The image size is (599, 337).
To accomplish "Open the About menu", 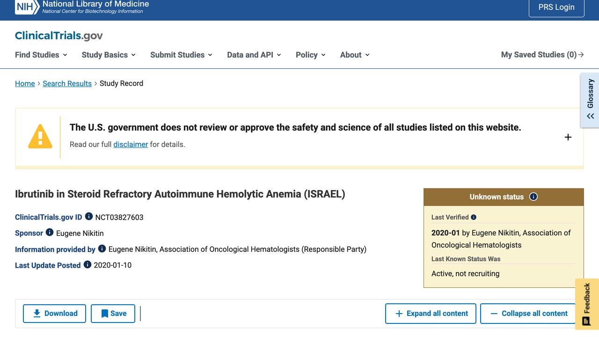I will point(355,55).
